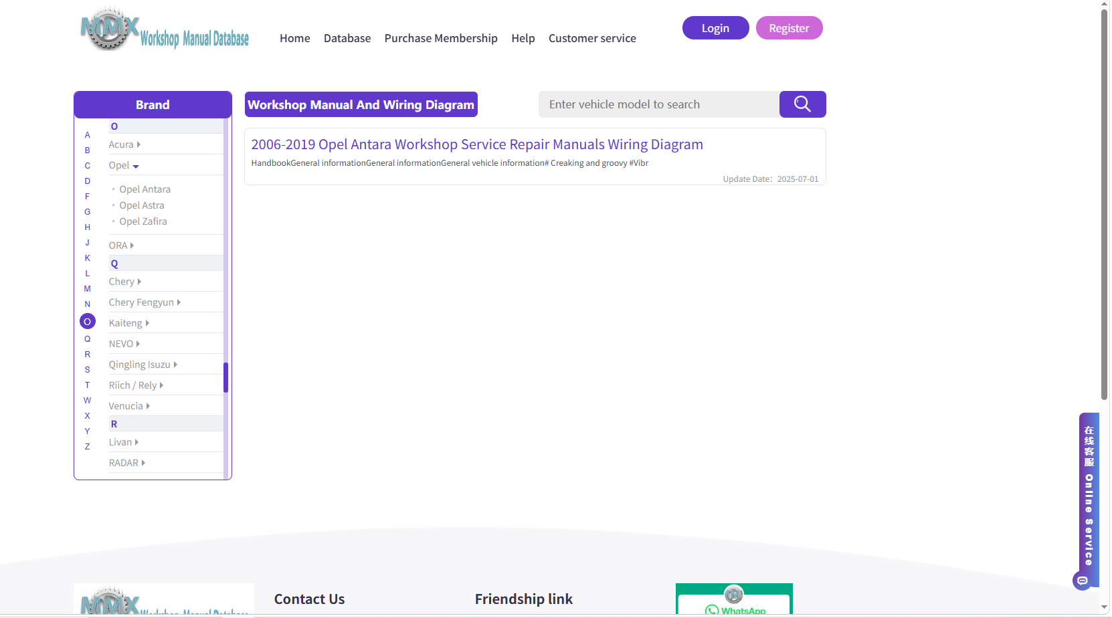Select the Opel Astra model
1112x618 pixels.
click(x=142, y=205)
